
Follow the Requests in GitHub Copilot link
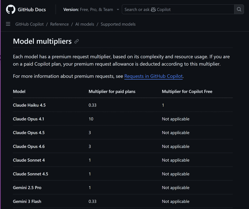153,76
